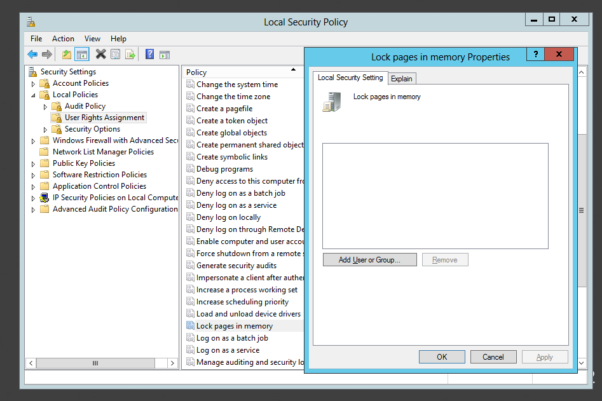Expand the Account Policies tree node

click(33, 84)
